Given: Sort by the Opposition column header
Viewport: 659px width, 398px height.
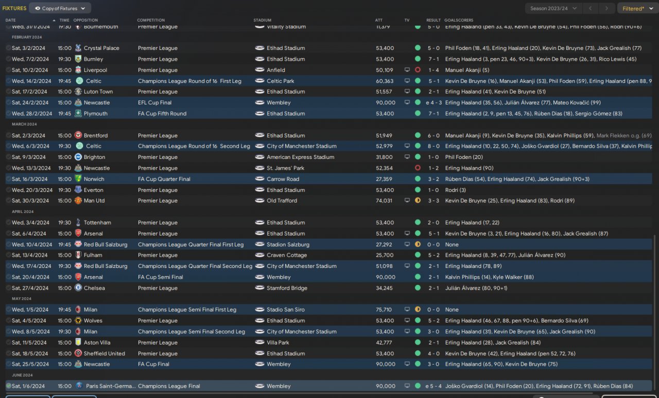Looking at the screenshot, I should (x=85, y=20).
